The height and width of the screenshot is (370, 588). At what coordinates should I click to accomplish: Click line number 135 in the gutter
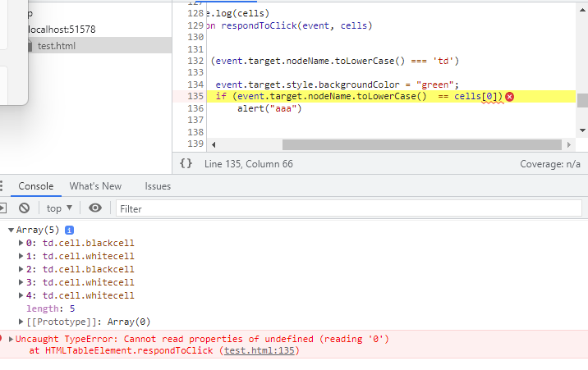pyautogui.click(x=195, y=96)
